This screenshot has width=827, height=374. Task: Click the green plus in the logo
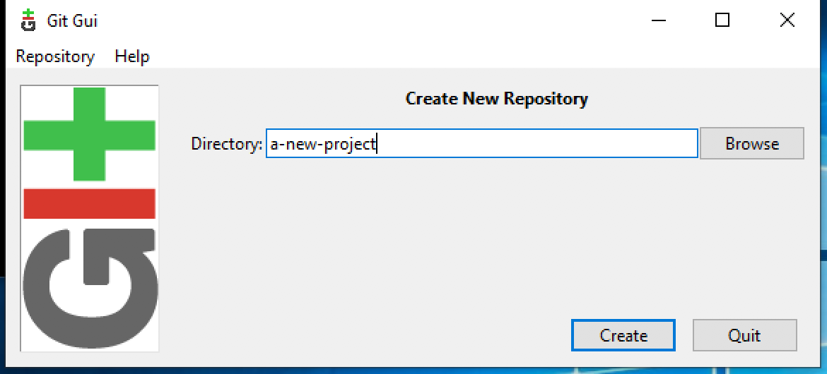pyautogui.click(x=90, y=134)
